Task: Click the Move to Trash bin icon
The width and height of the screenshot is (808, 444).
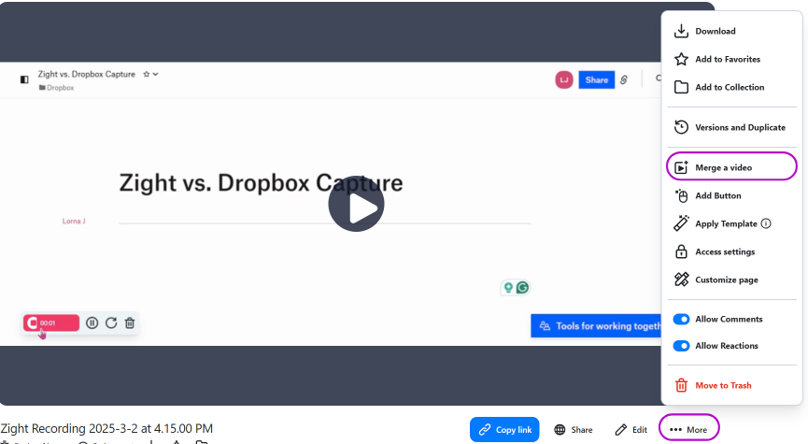Action: click(x=681, y=385)
